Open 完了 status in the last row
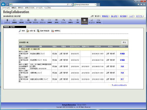 [122, 79]
